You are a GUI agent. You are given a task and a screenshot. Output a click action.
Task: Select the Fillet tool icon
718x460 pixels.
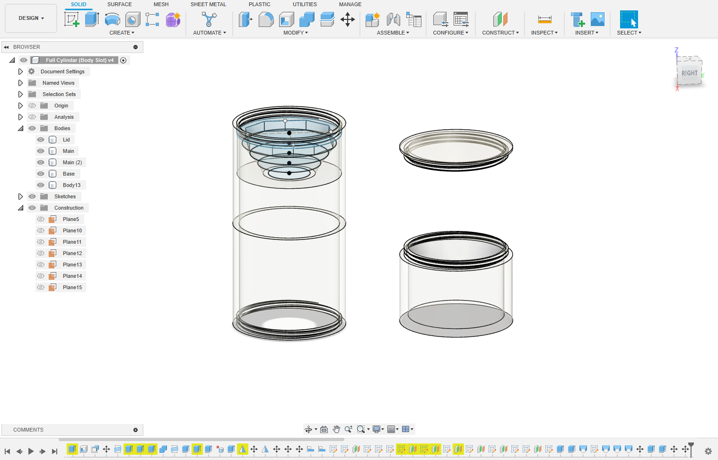pos(266,19)
